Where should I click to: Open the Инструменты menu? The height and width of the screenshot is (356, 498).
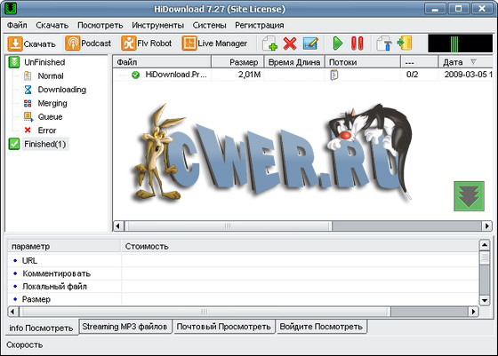158,25
